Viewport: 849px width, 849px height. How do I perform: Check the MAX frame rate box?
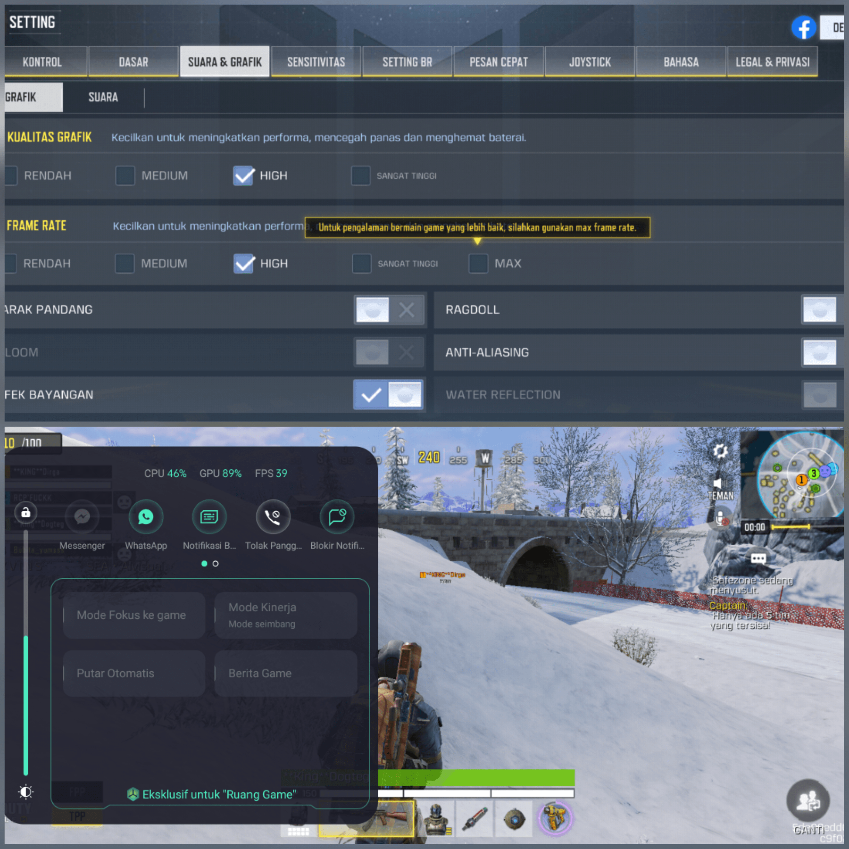point(478,263)
